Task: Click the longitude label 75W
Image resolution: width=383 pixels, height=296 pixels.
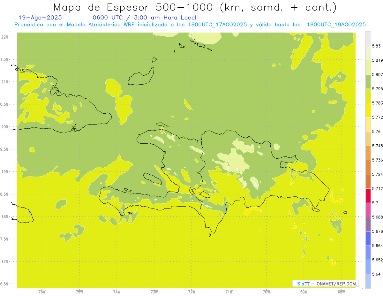Action: (x=79, y=292)
